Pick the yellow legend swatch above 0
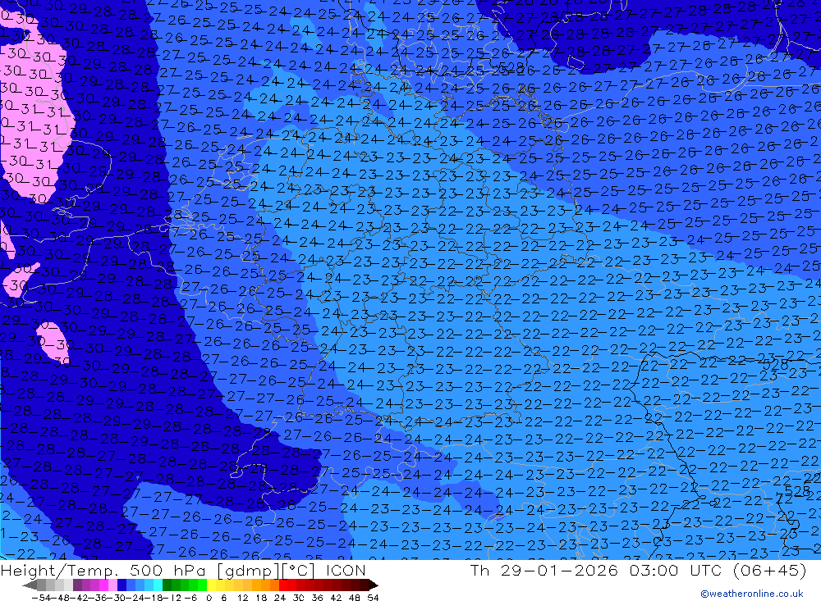This screenshot has width=821, height=601. tap(211, 585)
